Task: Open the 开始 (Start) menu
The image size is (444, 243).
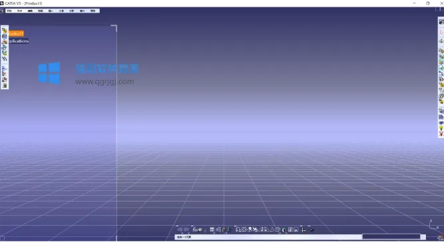Action: (x=9, y=11)
